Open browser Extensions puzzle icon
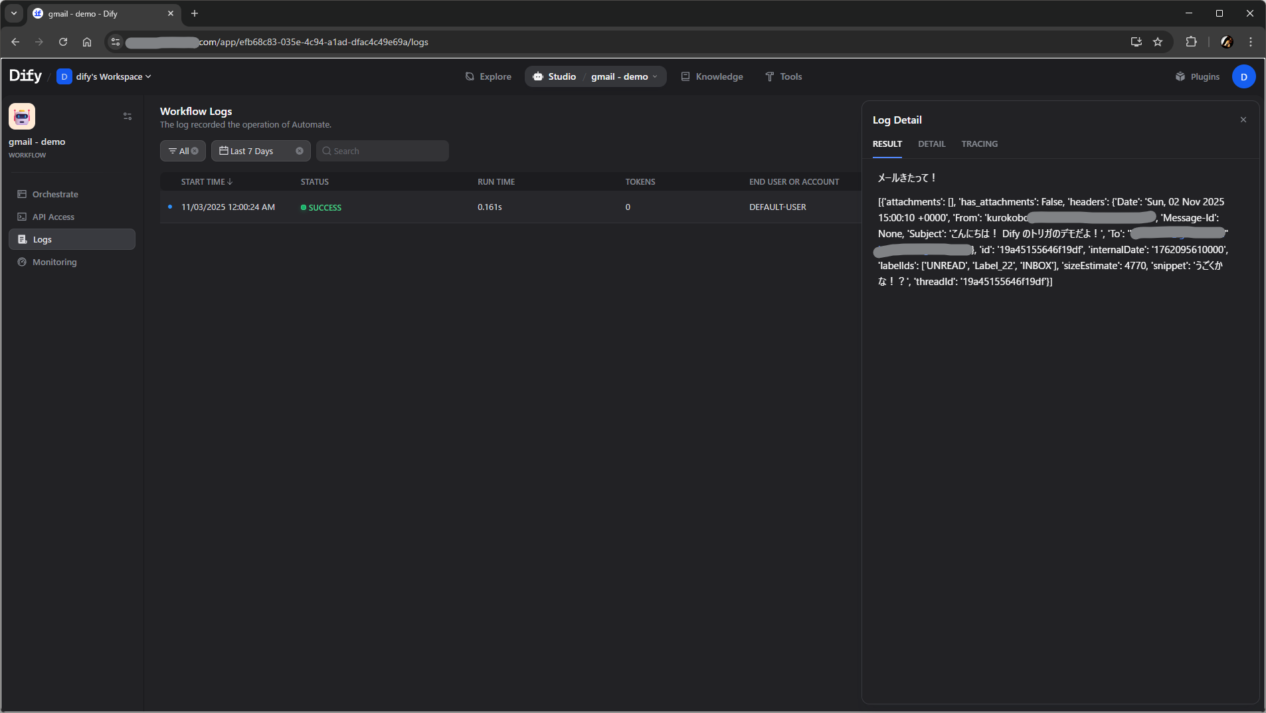 [1191, 42]
